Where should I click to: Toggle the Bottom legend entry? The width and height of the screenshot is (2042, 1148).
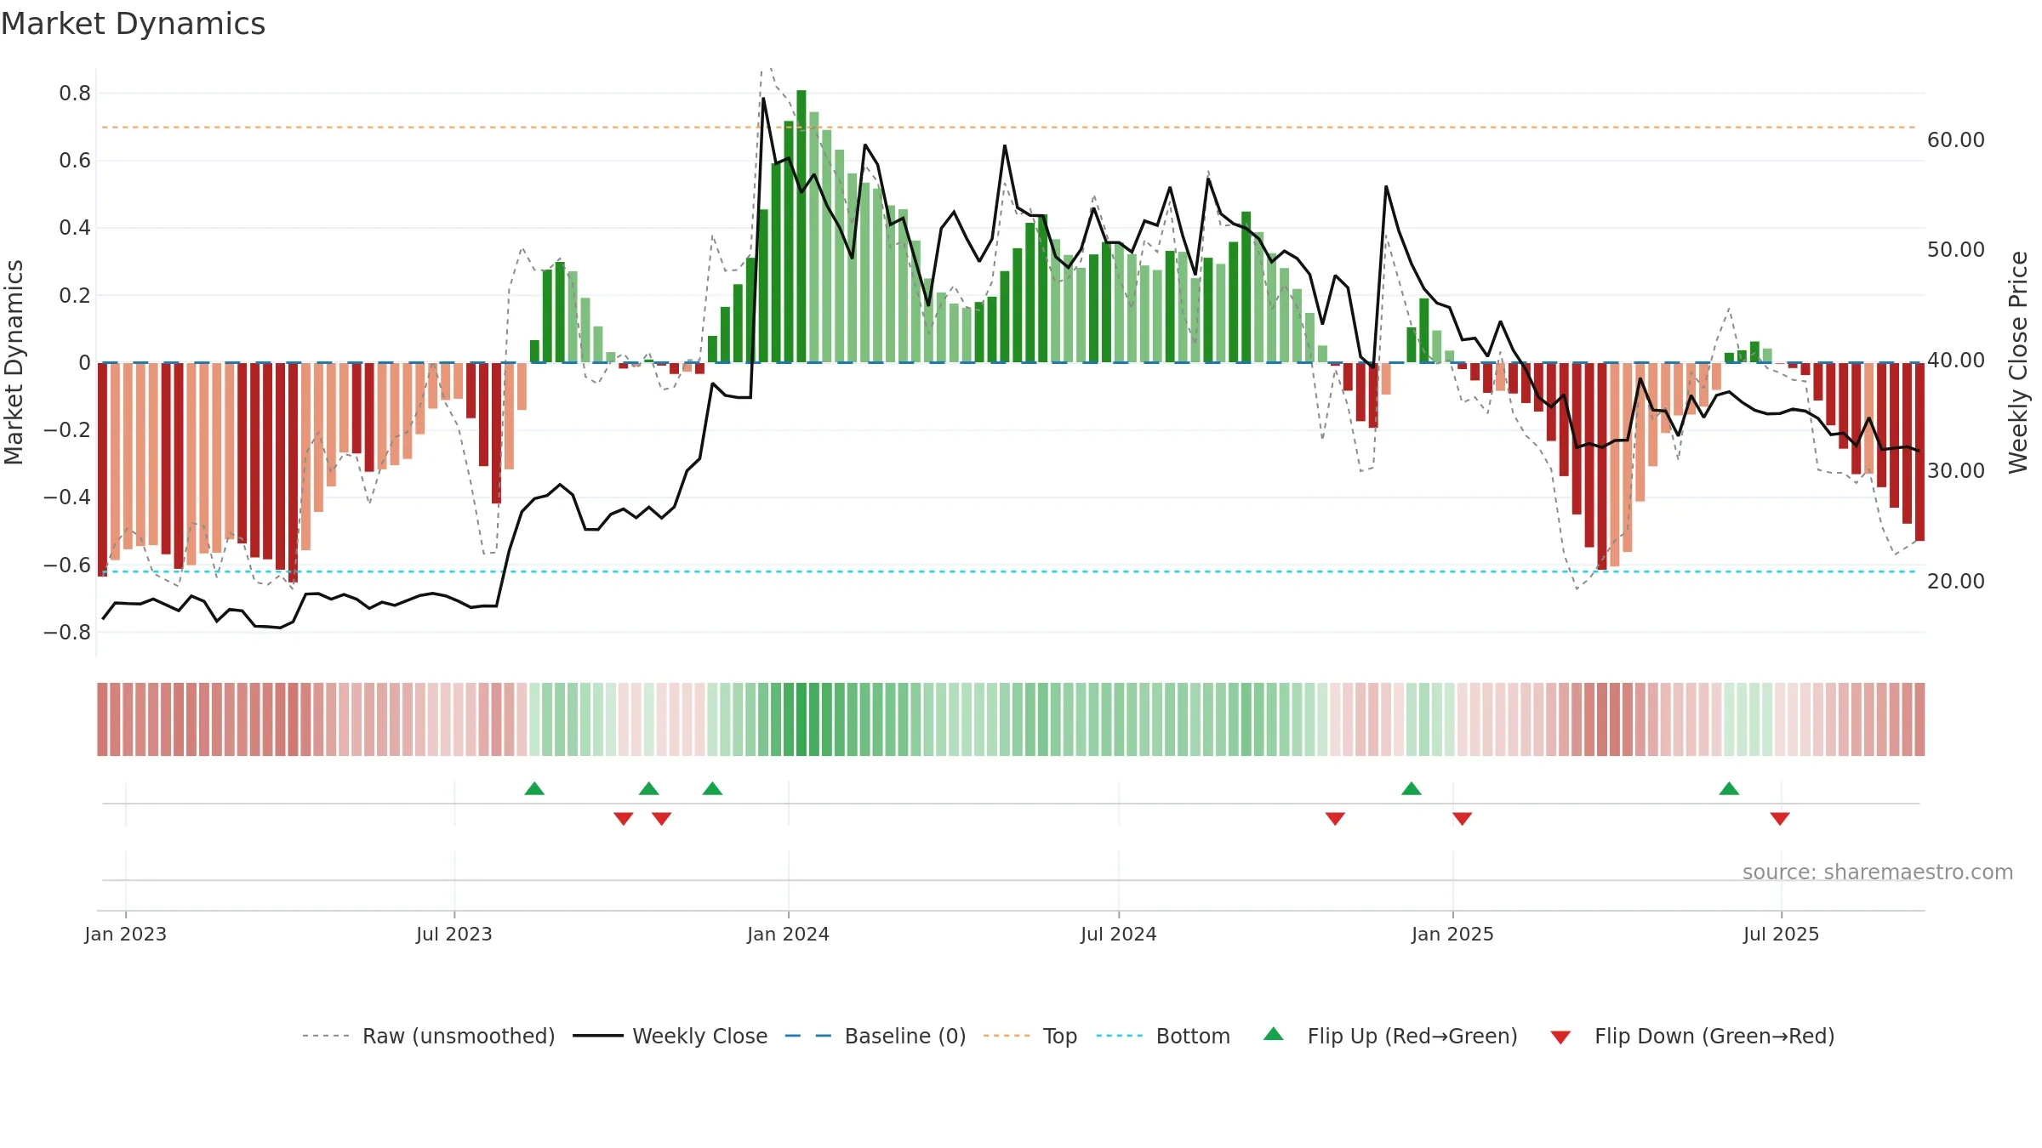1163,1036
